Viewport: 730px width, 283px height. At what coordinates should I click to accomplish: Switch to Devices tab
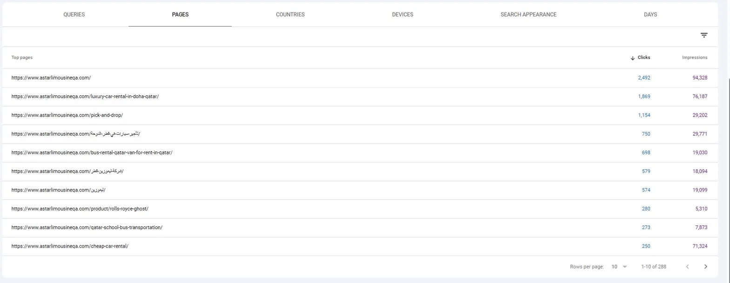[x=403, y=14]
